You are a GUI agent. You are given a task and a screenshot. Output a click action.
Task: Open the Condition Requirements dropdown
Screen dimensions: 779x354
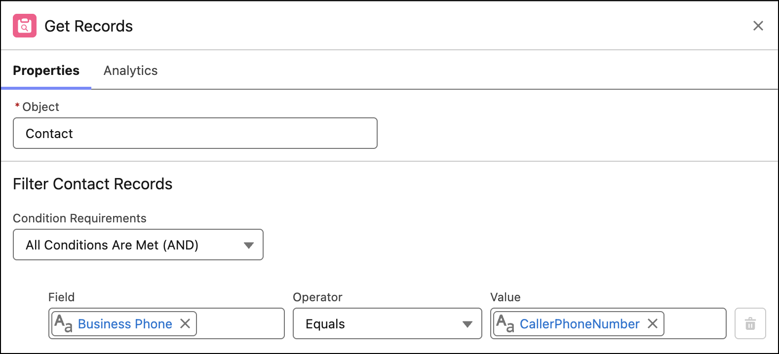tap(138, 245)
